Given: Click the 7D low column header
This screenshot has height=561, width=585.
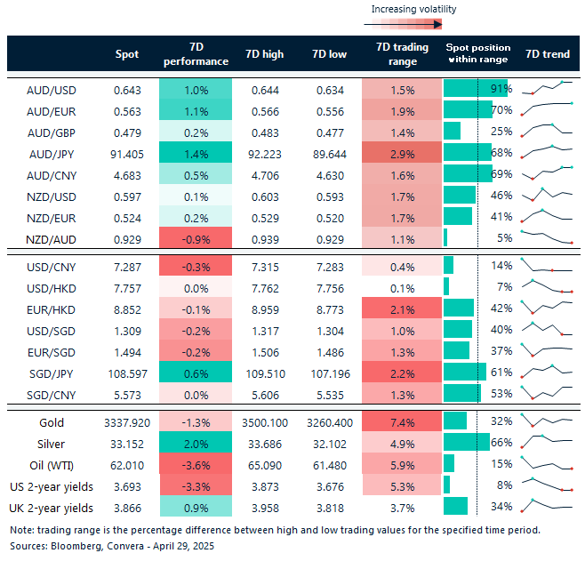Looking at the screenshot, I should point(330,54).
